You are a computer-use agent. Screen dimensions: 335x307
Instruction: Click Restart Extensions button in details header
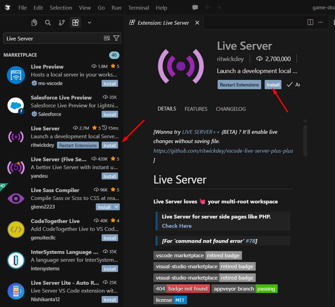pyautogui.click(x=239, y=85)
